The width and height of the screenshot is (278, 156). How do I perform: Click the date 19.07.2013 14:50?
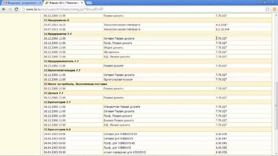[x=55, y=29]
